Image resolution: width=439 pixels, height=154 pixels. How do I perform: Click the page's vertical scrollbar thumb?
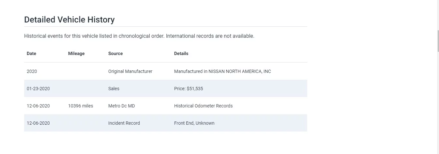point(438,41)
